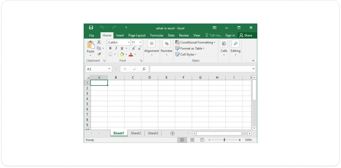Open Clipboard dialog launcher
Viewport: 341px width, 168px height.
coord(104,61)
